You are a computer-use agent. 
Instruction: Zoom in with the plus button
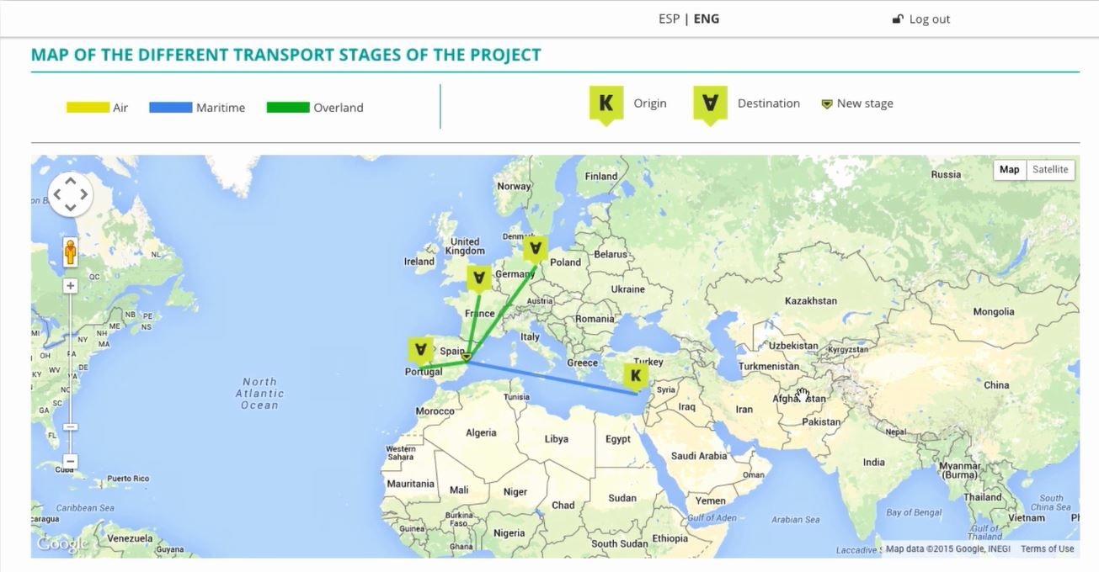[71, 286]
